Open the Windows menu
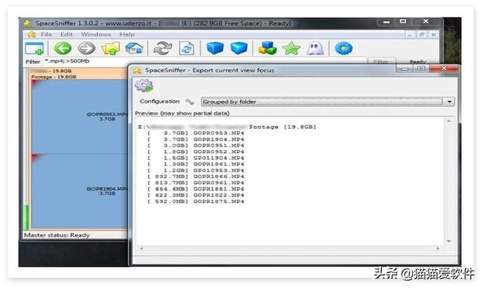This screenshot has width=483, height=288. [96, 35]
